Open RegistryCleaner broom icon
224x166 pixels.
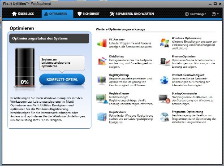(102, 98)
